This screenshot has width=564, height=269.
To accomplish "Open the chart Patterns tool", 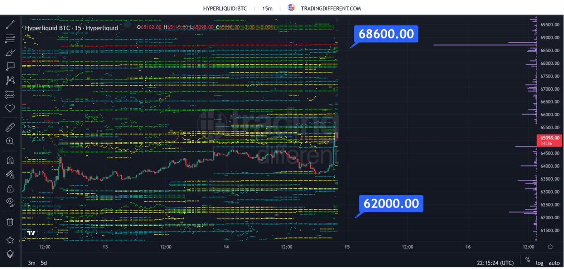I will click(x=10, y=80).
